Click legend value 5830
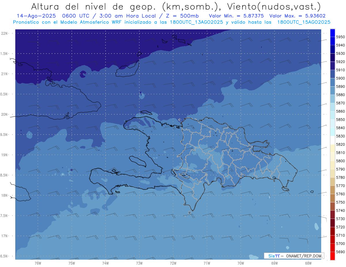This screenshot has width=346, height=267. pyautogui.click(x=340, y=136)
